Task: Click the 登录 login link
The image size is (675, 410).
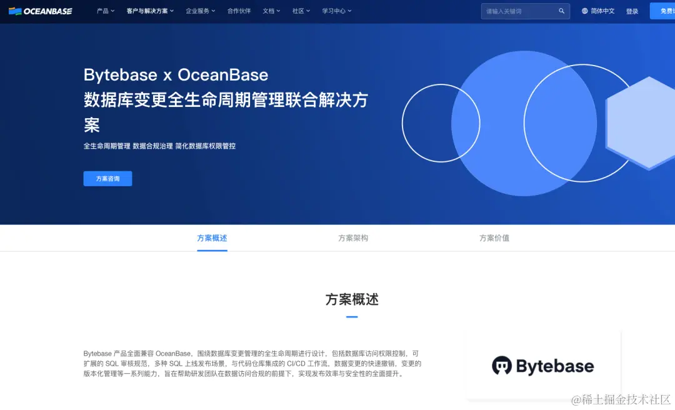Action: [x=632, y=12]
